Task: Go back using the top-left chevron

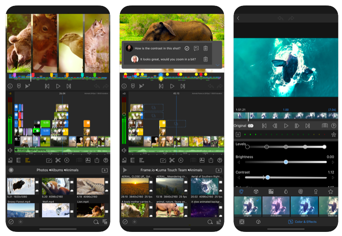Action: pos(238,18)
